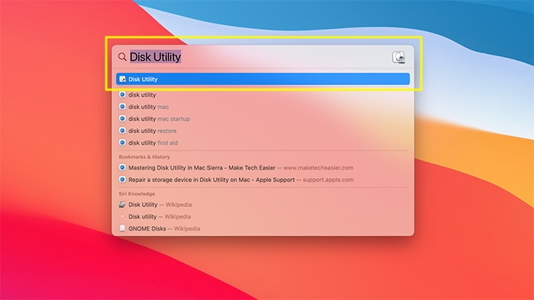Open the highlighted Disk Utility top hit
The height and width of the screenshot is (300, 534).
point(262,79)
